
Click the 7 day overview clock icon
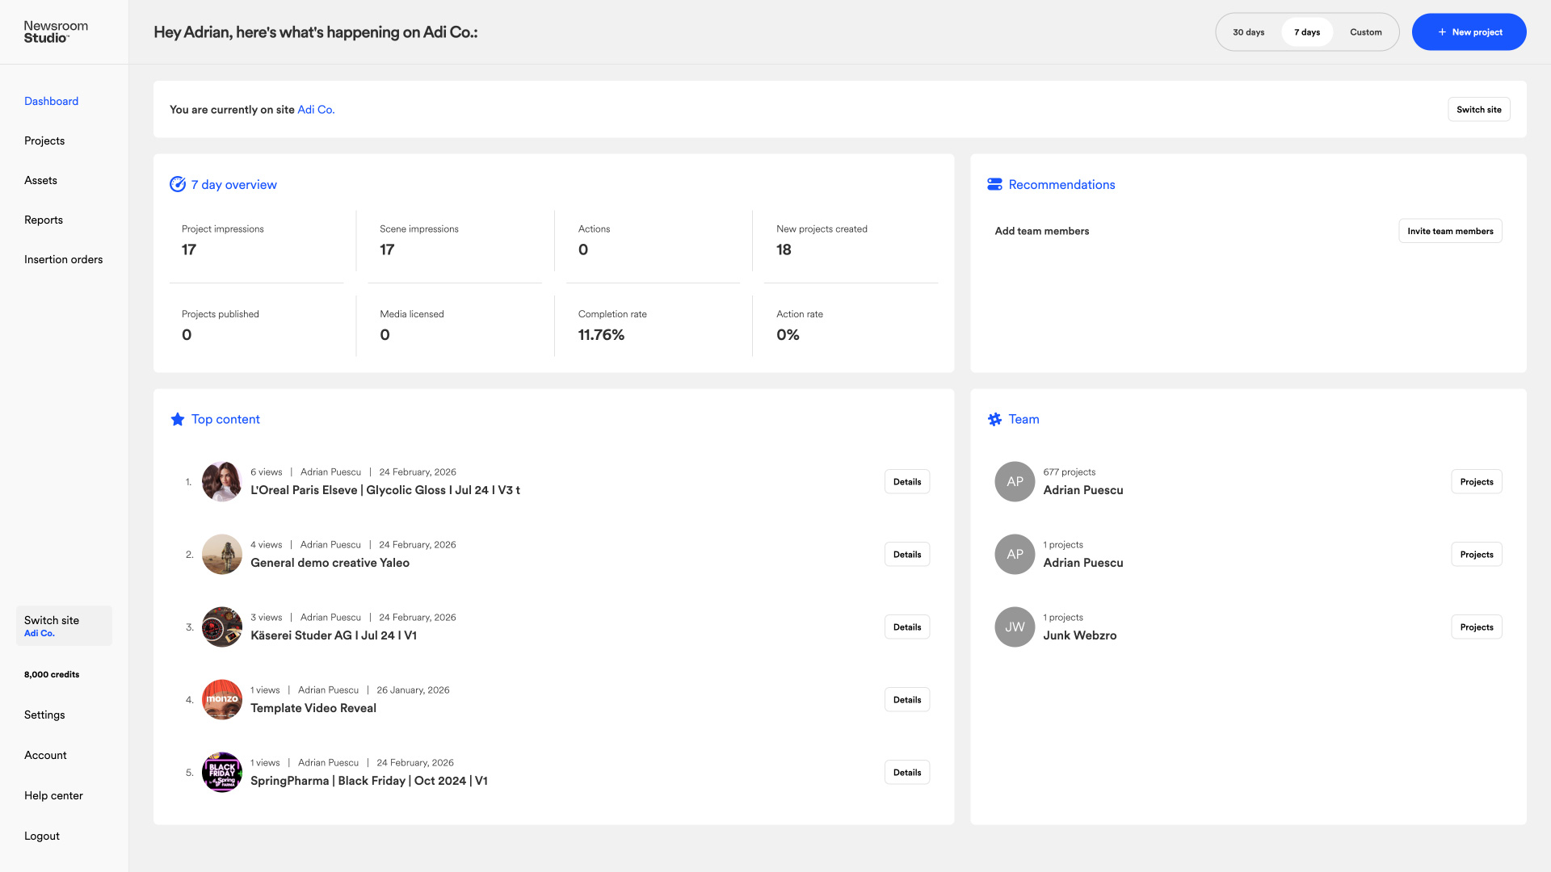178,184
